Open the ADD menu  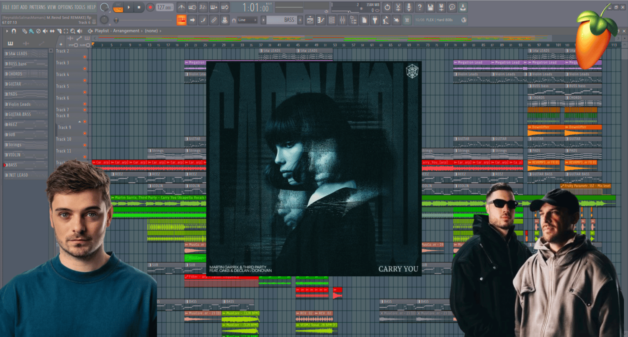pyautogui.click(x=24, y=7)
